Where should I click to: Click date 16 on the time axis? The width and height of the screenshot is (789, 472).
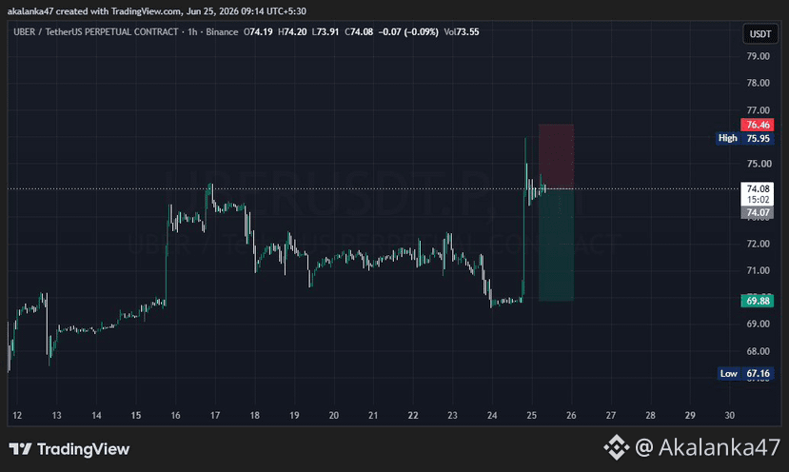pos(175,415)
